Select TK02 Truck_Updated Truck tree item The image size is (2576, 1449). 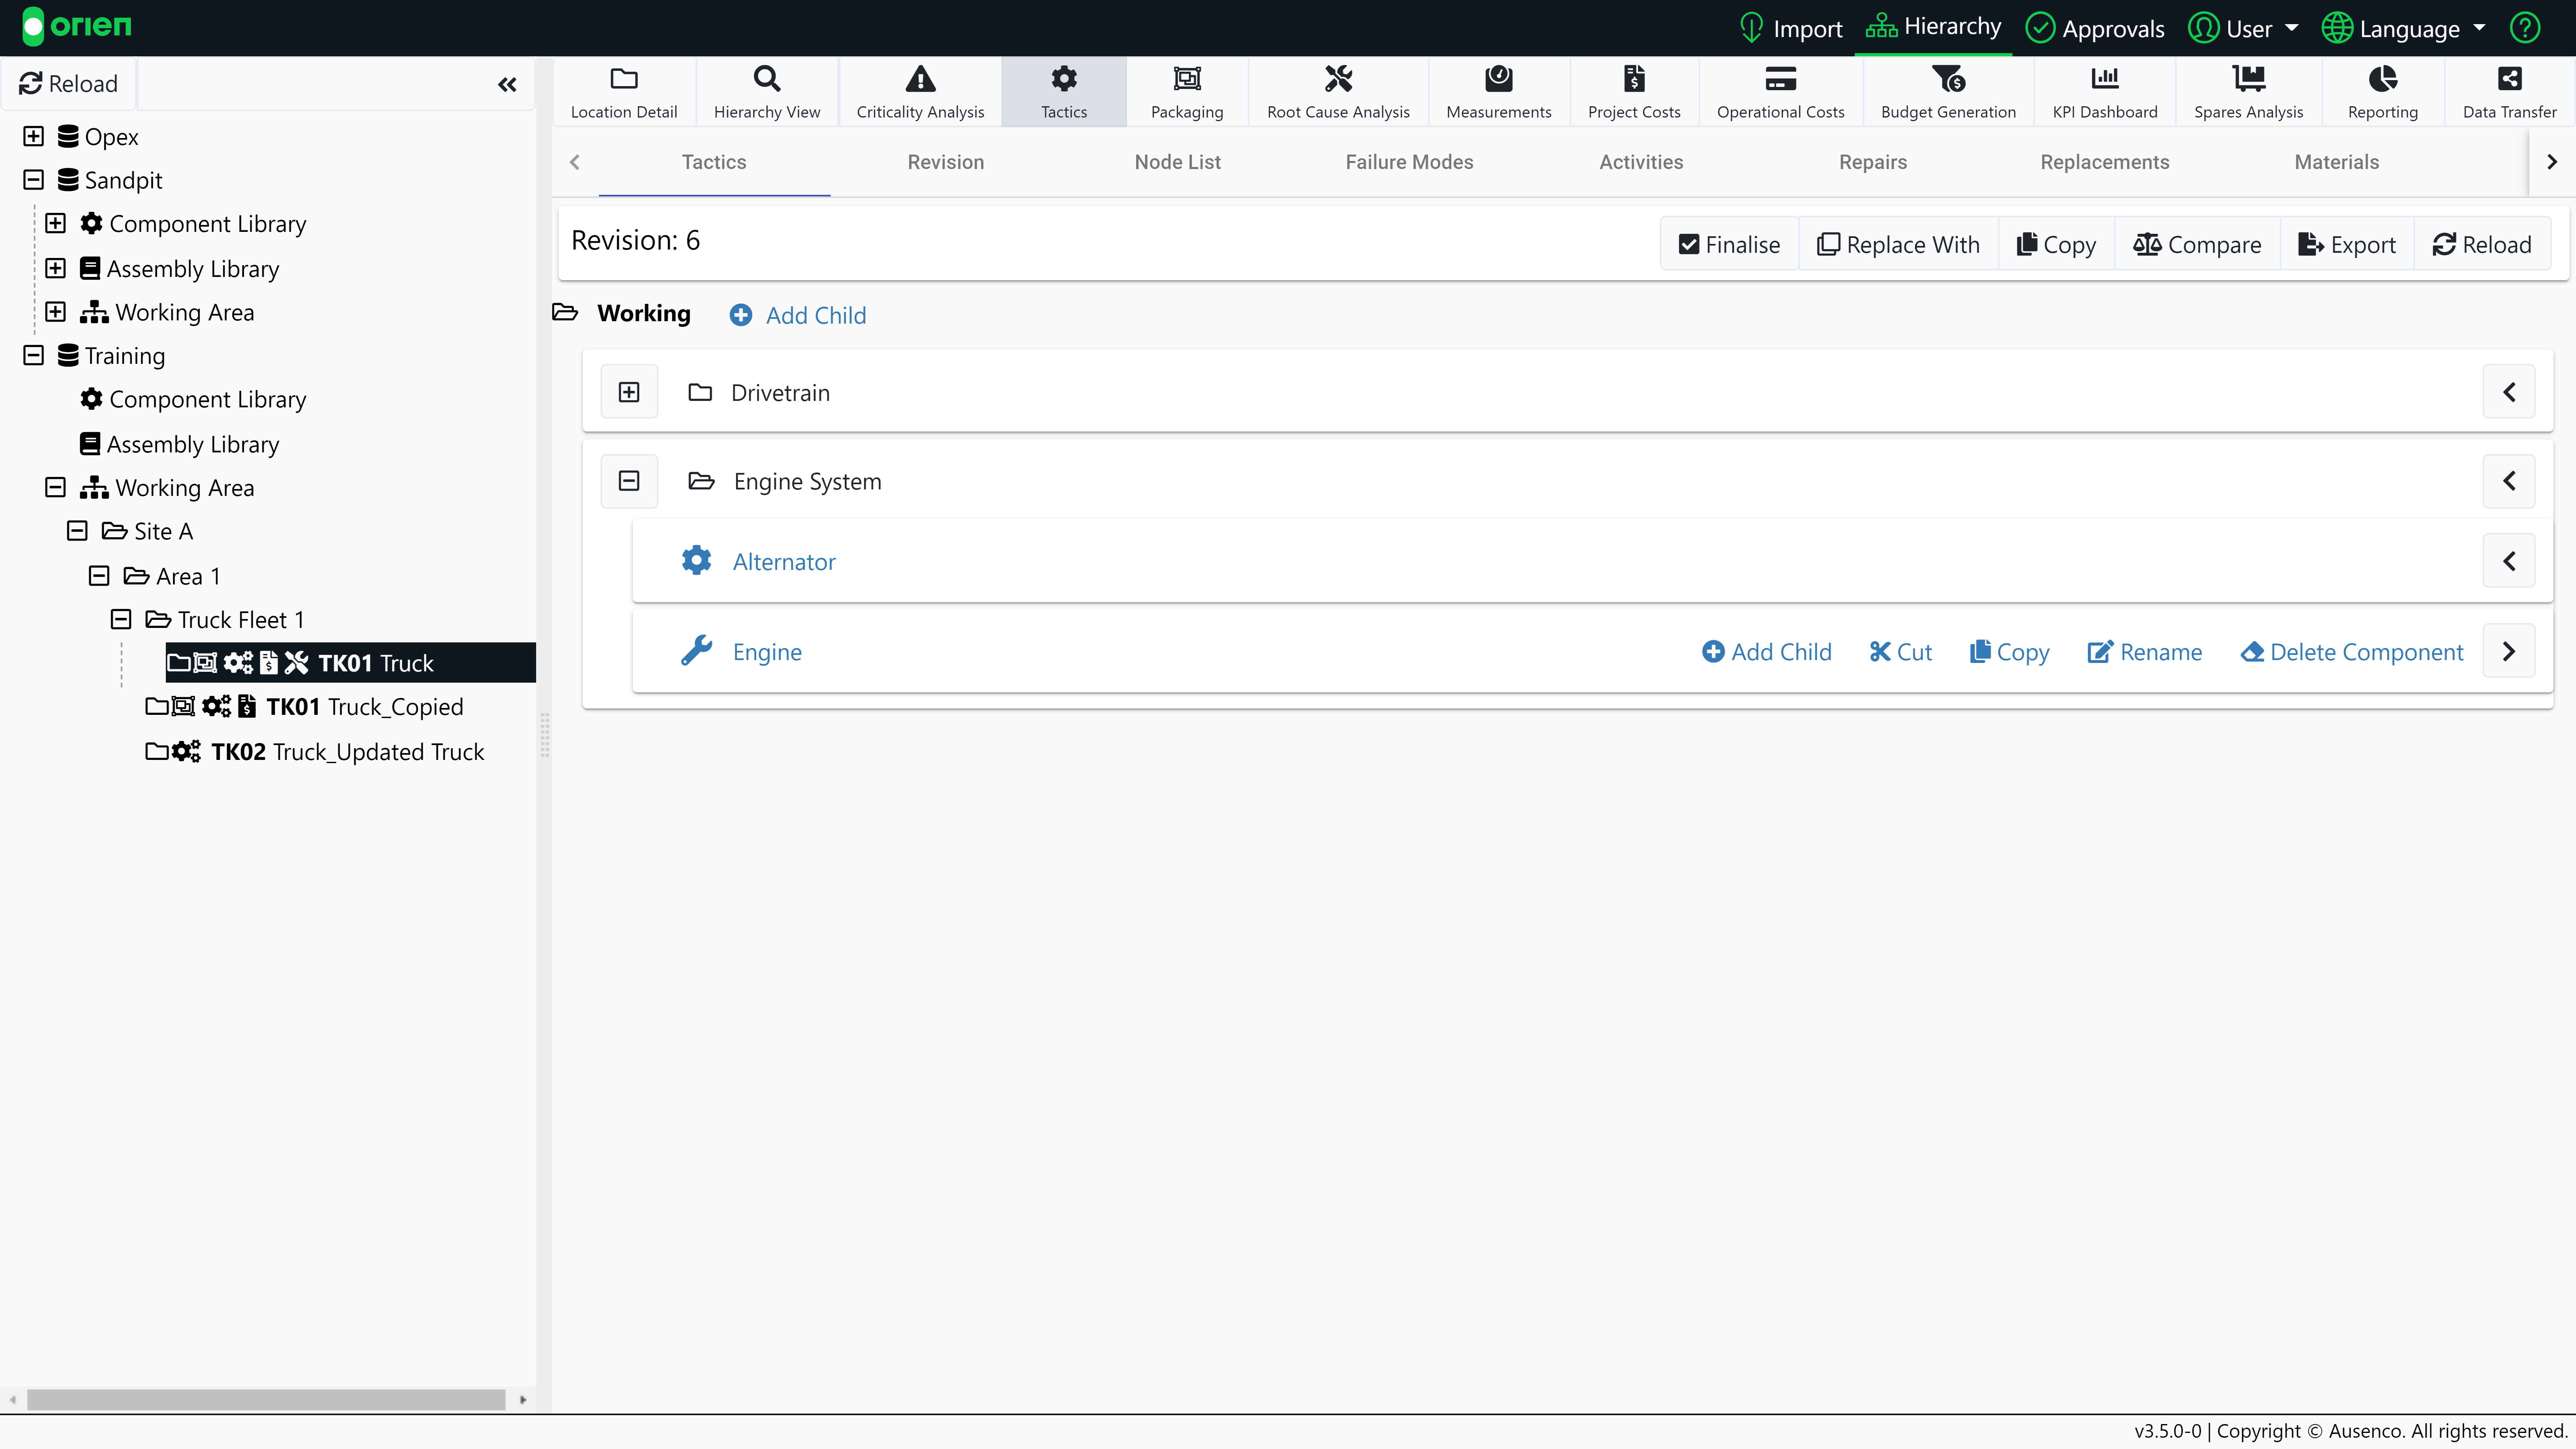click(x=346, y=751)
